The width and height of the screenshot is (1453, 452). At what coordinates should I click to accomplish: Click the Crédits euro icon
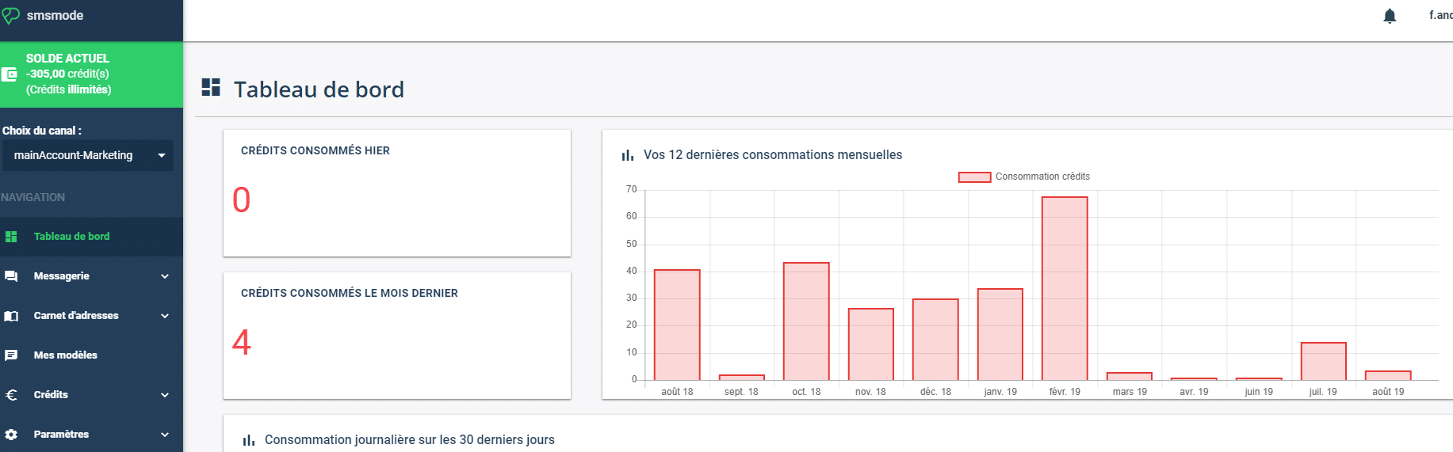(11, 395)
